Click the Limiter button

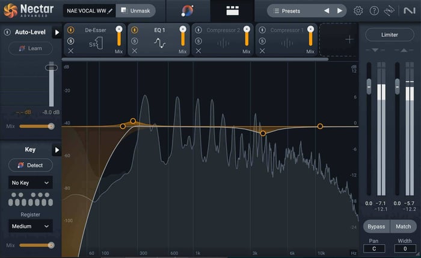[x=390, y=35]
